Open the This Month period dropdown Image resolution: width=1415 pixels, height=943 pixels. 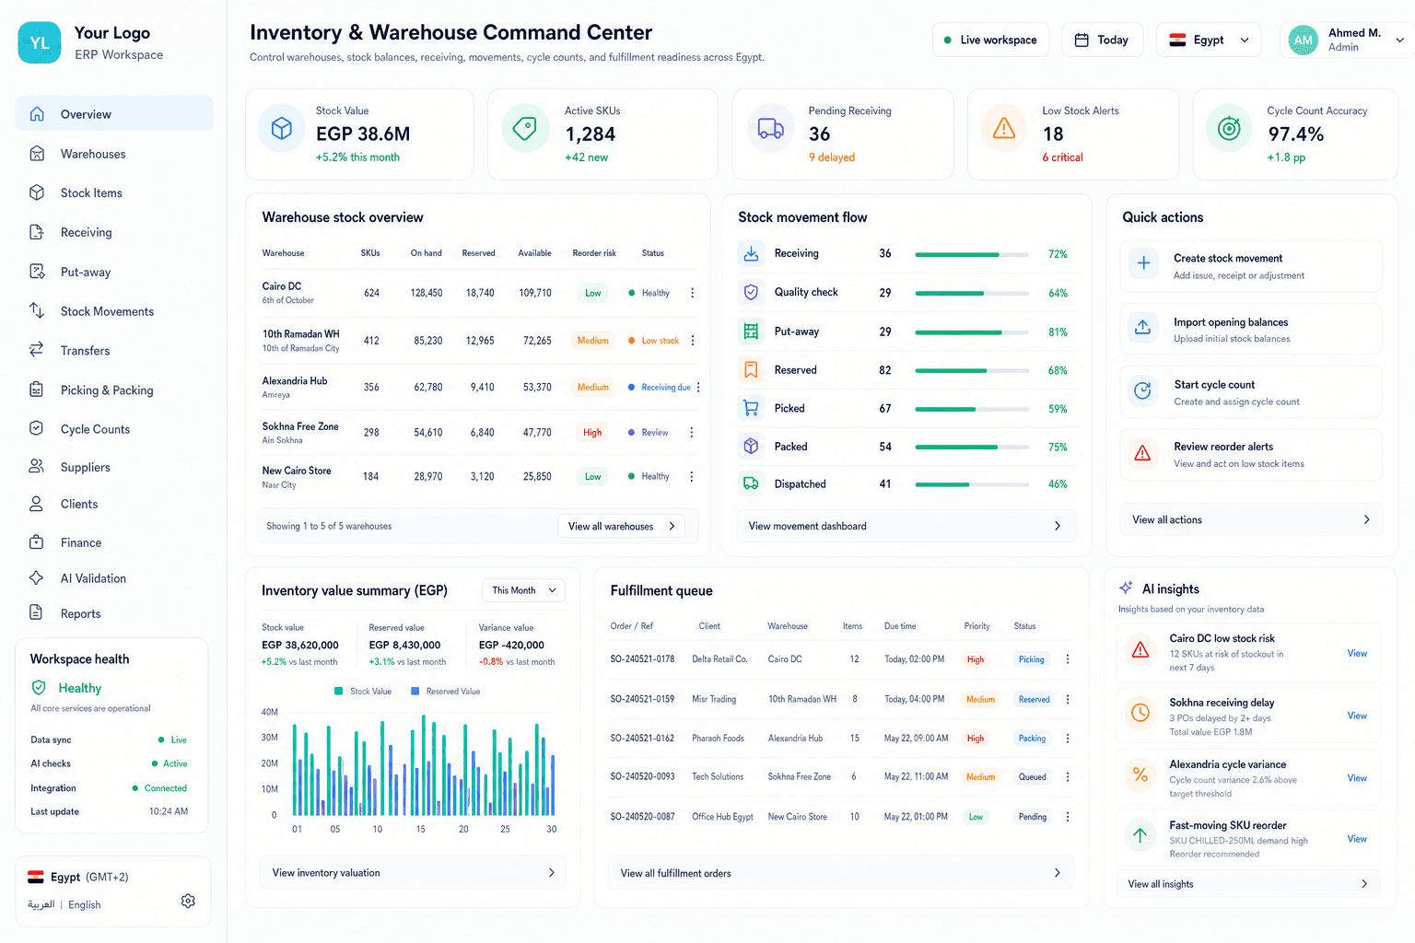(523, 590)
